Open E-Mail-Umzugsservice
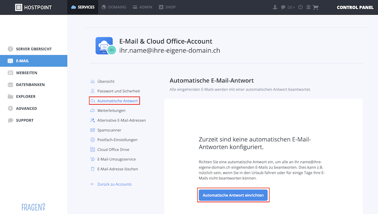Image resolution: width=378 pixels, height=214 pixels. point(116,159)
